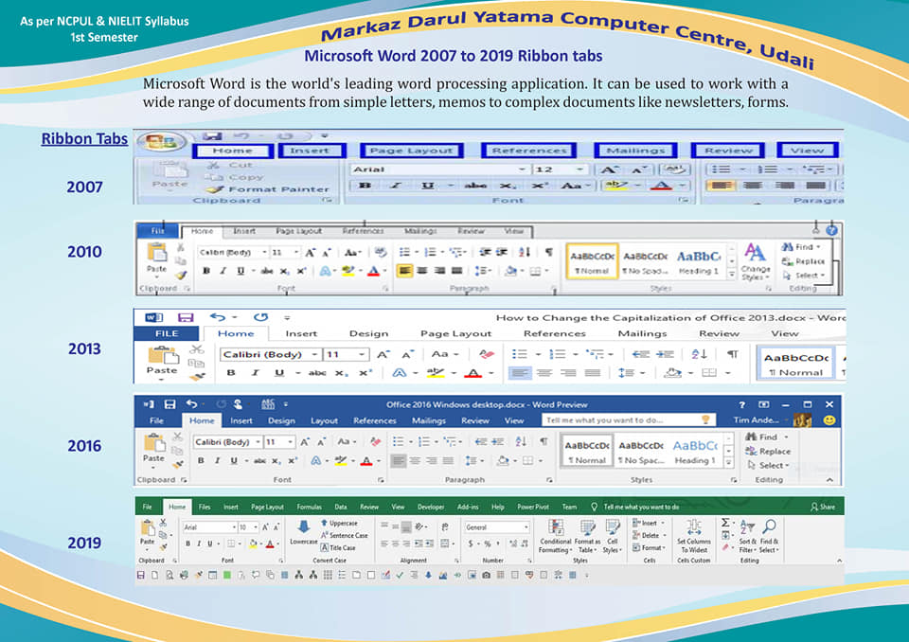
Task: Click the font color A in the 2007 ribbon
Action: click(x=662, y=186)
